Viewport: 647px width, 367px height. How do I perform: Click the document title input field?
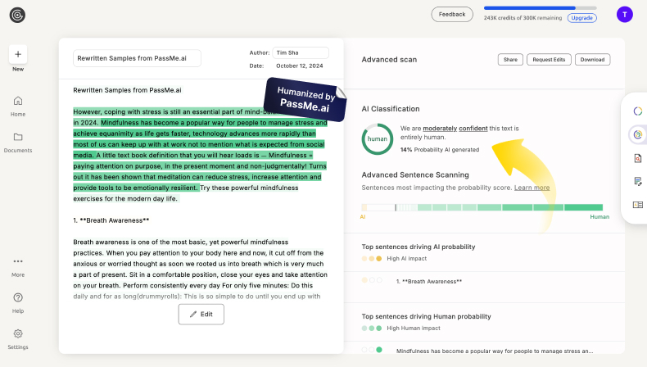(x=137, y=59)
